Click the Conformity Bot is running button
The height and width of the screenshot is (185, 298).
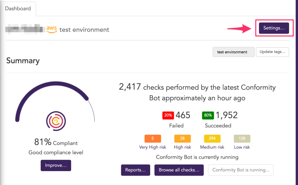pyautogui.click(x=241, y=170)
